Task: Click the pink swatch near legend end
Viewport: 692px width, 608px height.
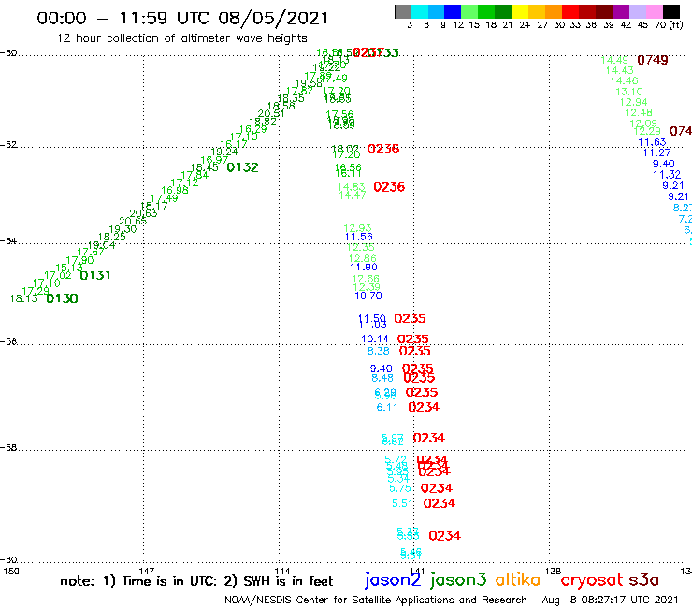Action: click(x=655, y=11)
